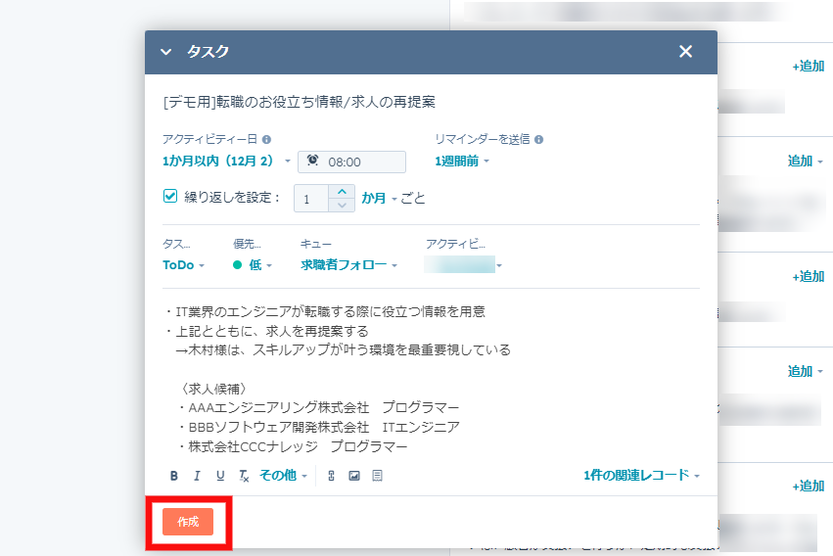833x556 pixels.
Task: Close the タスク dialog
Action: point(685,52)
